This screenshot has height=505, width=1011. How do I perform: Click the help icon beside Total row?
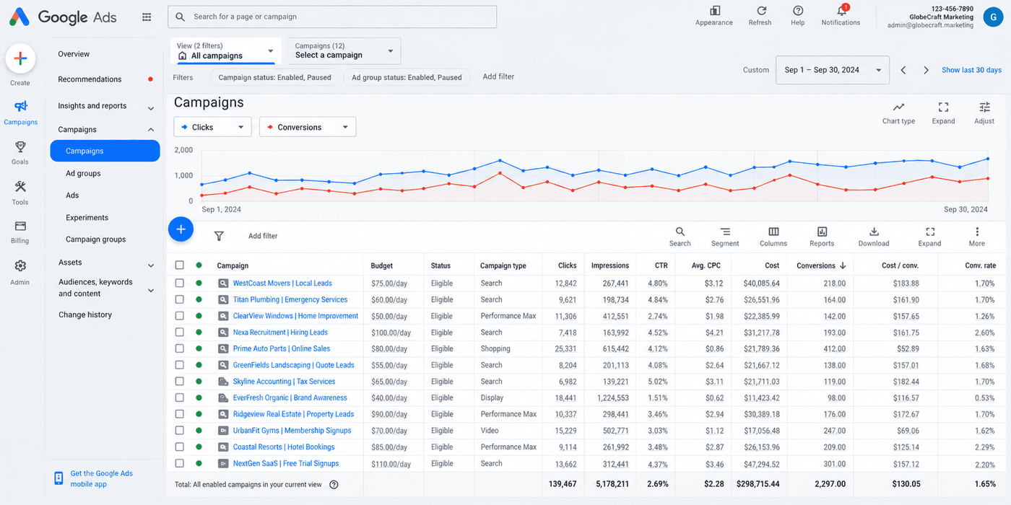point(334,485)
